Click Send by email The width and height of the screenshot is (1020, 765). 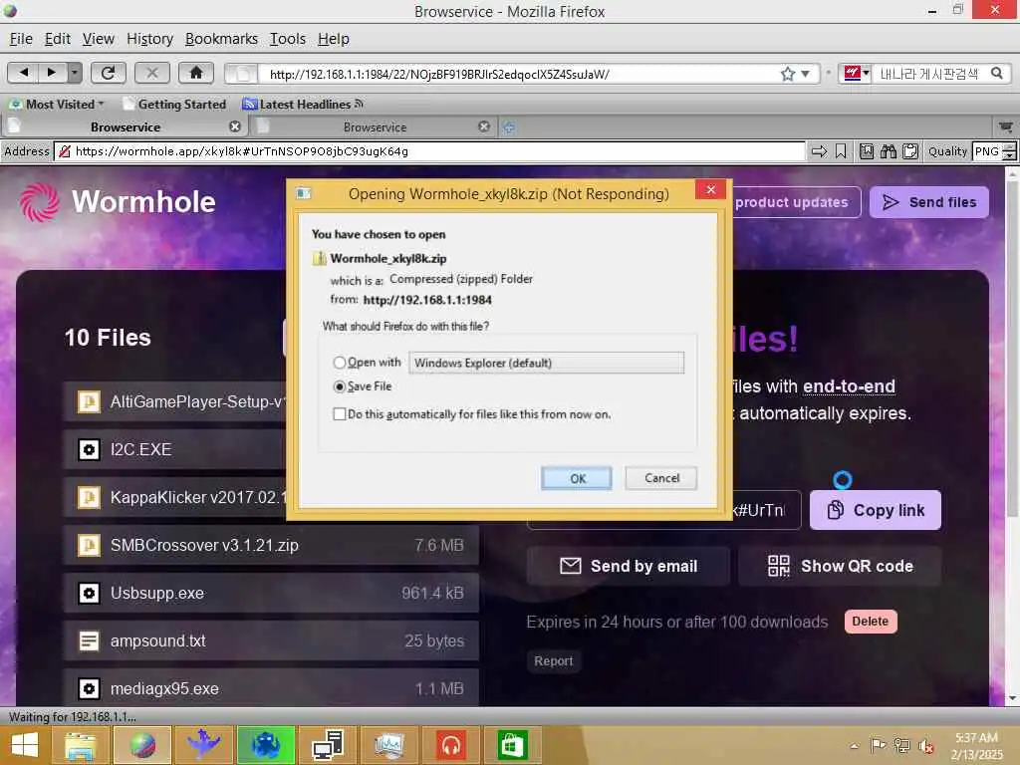628,566
